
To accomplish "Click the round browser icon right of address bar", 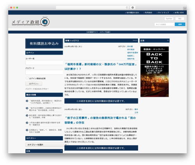I will click(x=133, y=7).
